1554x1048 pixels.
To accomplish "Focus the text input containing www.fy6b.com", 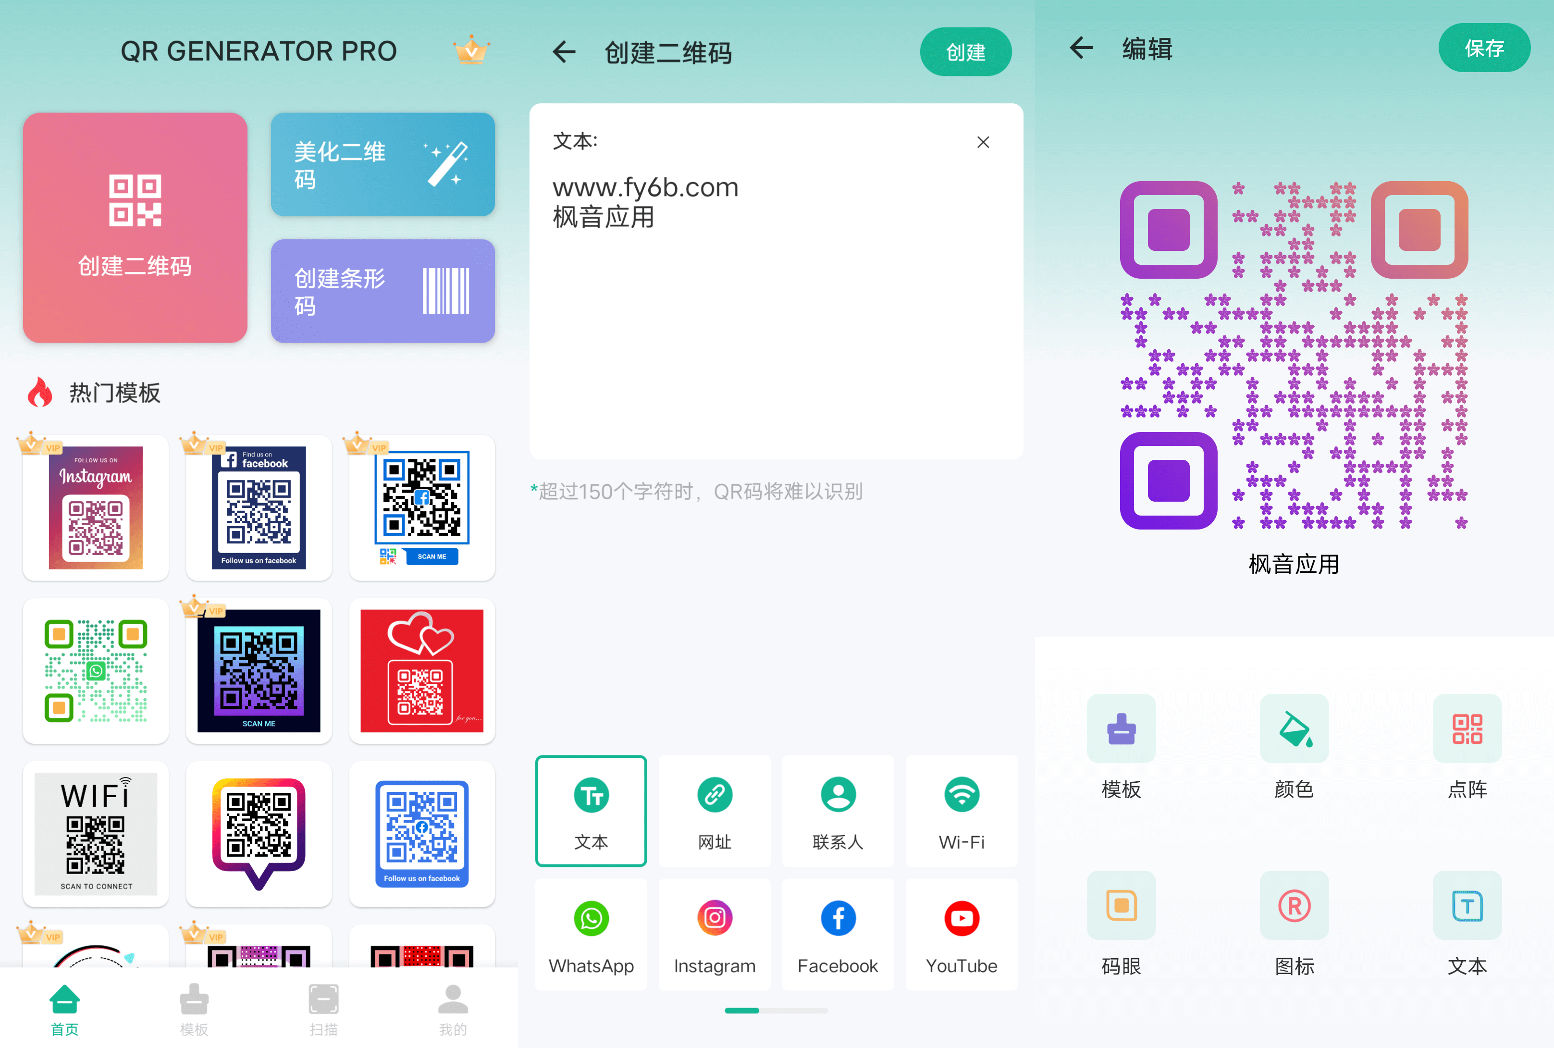I will tap(776, 281).
